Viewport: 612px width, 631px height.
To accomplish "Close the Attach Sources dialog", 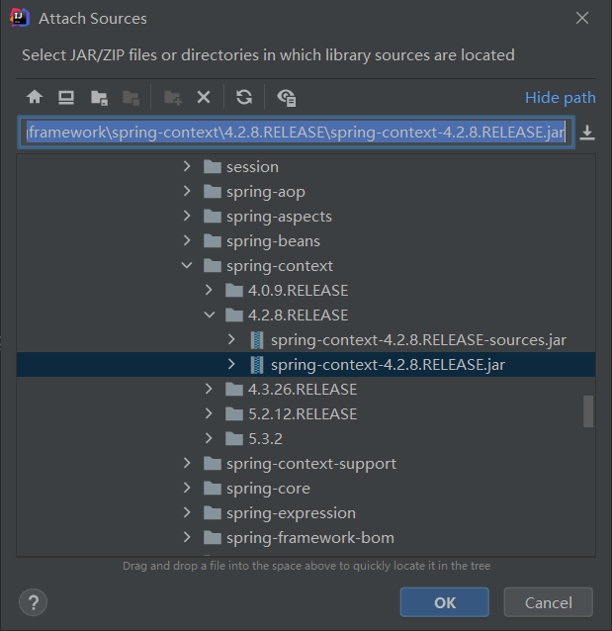I will [x=581, y=18].
